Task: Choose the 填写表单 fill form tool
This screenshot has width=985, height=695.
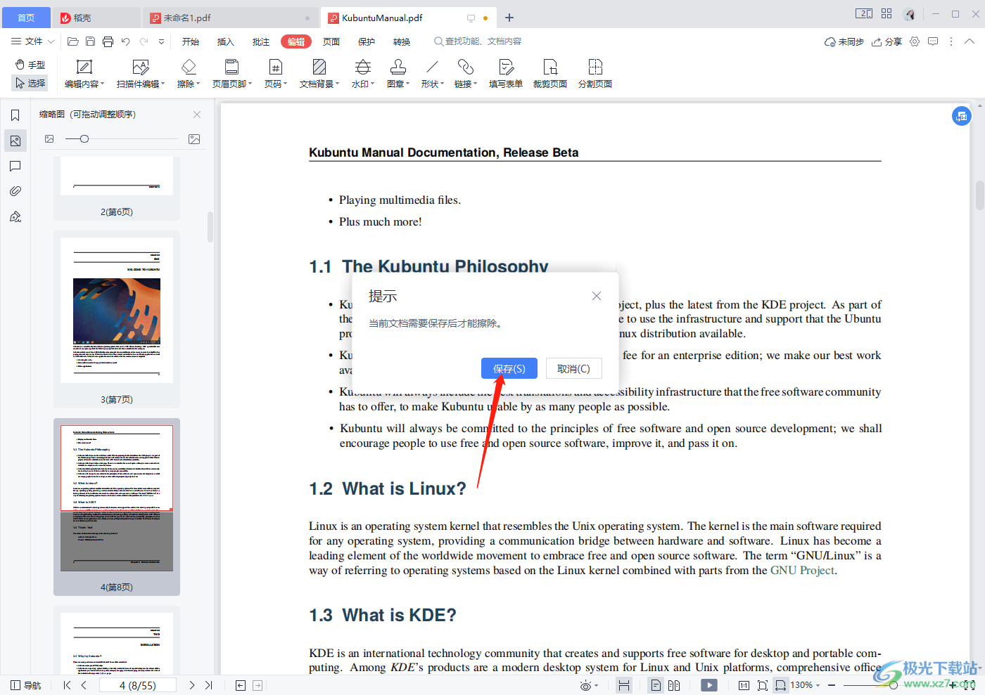Action: (x=506, y=74)
